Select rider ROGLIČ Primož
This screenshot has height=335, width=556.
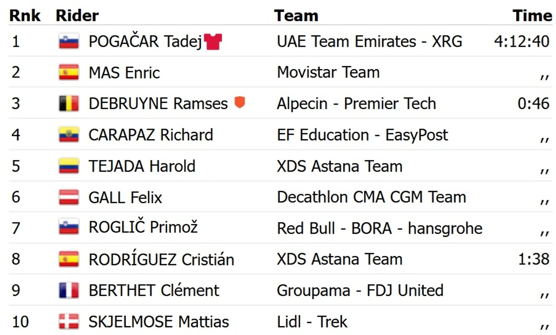tap(143, 228)
